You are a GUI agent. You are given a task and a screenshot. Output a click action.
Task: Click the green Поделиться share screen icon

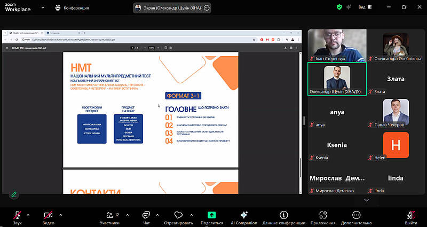(x=211, y=215)
